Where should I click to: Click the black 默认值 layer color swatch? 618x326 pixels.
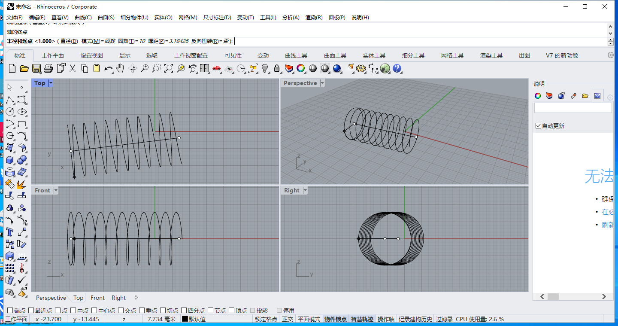(x=185, y=319)
